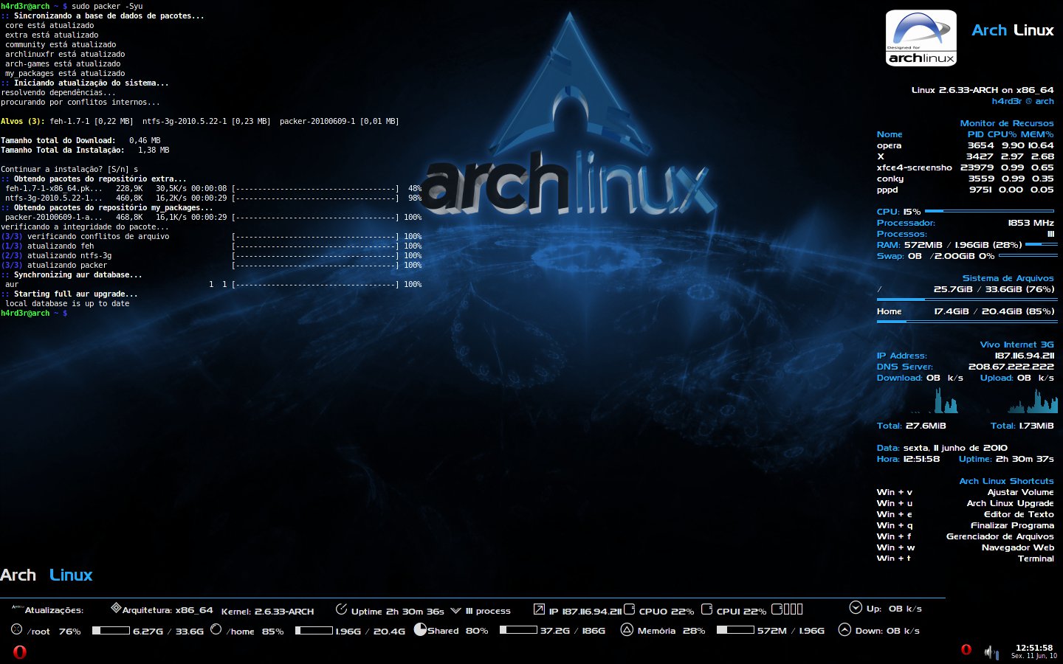Click the conky process row
This screenshot has height=664, width=1063.
[x=966, y=179]
